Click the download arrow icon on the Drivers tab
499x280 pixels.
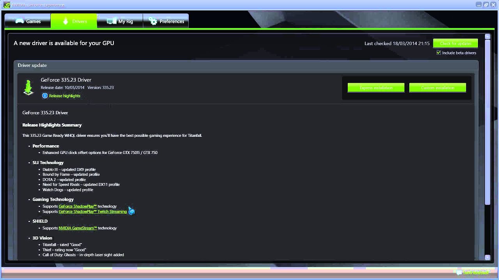point(65,21)
